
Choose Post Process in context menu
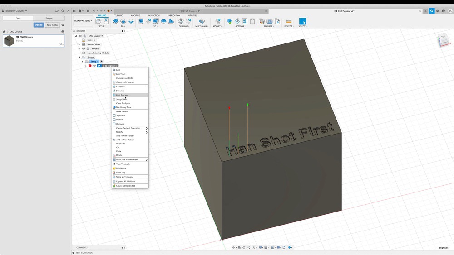pos(130,95)
